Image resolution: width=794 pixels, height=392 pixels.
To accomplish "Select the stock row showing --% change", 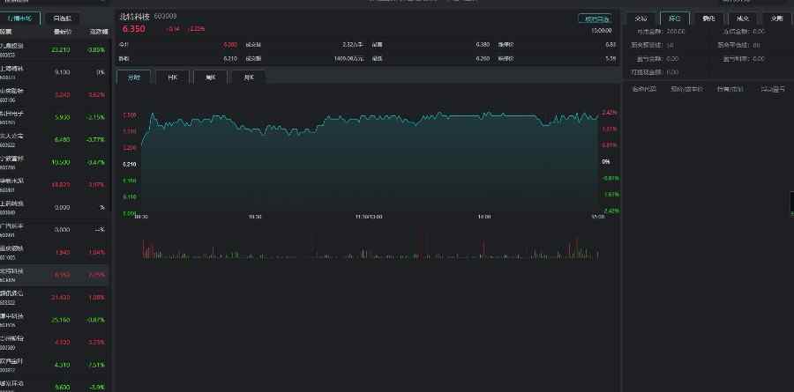I will [x=54, y=229].
